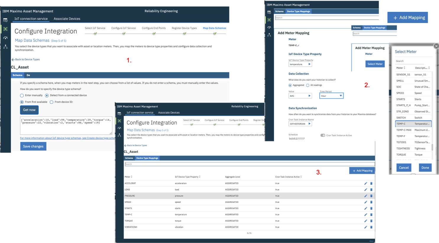Edit the VIBRATIONH mapping
This screenshot has width=439, height=243.
click(366, 227)
